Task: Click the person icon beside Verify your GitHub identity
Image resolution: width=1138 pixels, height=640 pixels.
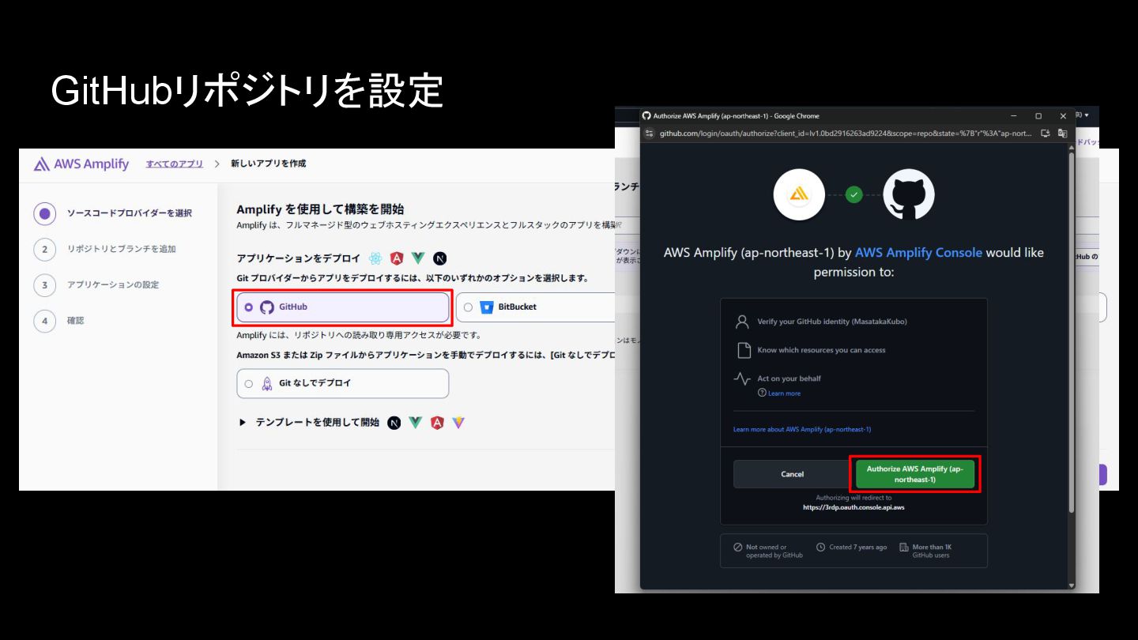Action: [x=741, y=322]
